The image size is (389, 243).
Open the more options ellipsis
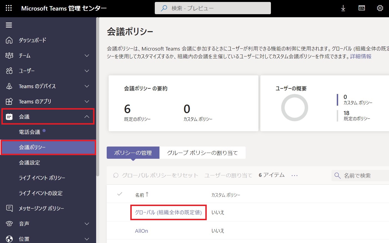click(295, 175)
